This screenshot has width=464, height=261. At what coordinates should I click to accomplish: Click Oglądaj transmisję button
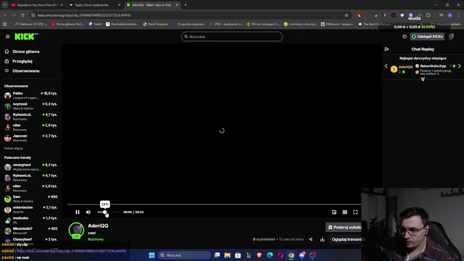pyautogui.click(x=345, y=239)
